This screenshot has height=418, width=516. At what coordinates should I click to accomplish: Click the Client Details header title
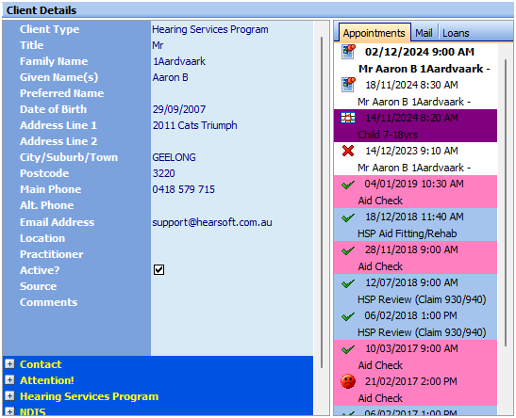42,10
